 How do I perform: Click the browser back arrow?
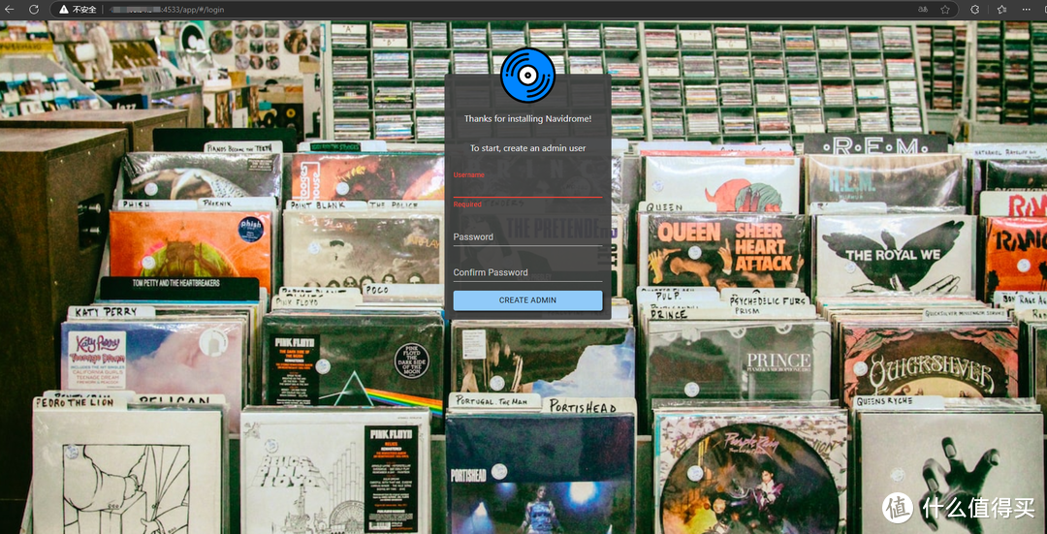point(10,10)
